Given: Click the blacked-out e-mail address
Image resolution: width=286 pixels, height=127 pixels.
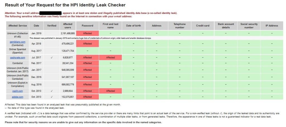Looking at the screenshot, I should (x=51, y=13).
